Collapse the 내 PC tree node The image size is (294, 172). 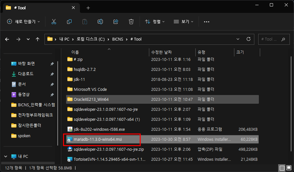point(5,157)
